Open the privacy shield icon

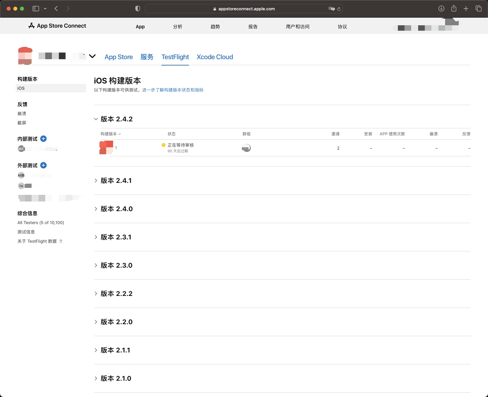(138, 9)
